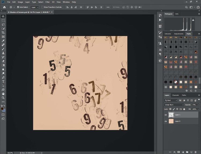The height and width of the screenshot is (154, 201).
Task: Toggle lock transparent pixels
Action: [x=170, y=109]
